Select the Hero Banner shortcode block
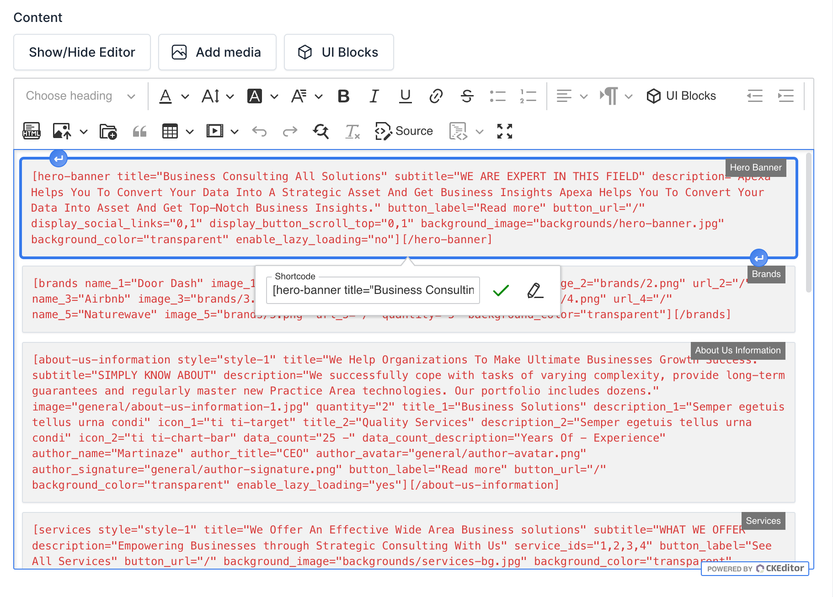This screenshot has width=833, height=597. click(409, 208)
